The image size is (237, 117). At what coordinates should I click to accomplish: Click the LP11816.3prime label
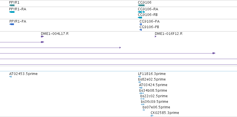click(x=152, y=74)
